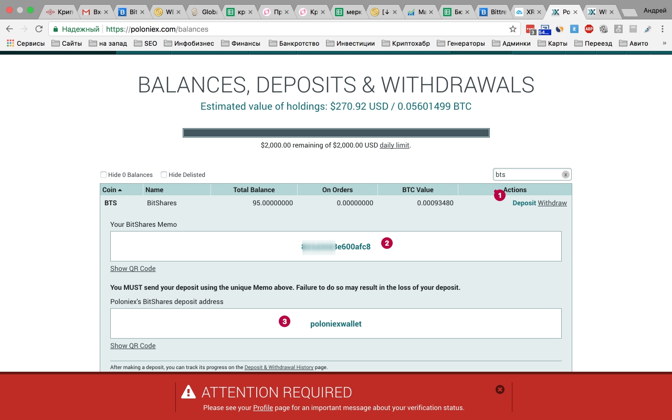
Task: Click the Withdraw link for BTS
Action: click(x=552, y=203)
